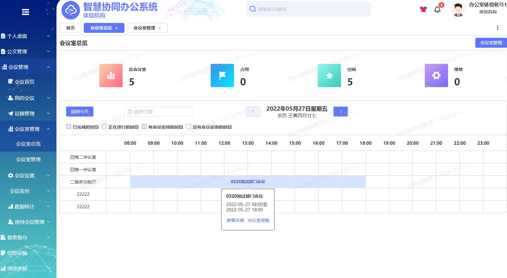
Task: Open the notification bell icon
Action: point(437,9)
